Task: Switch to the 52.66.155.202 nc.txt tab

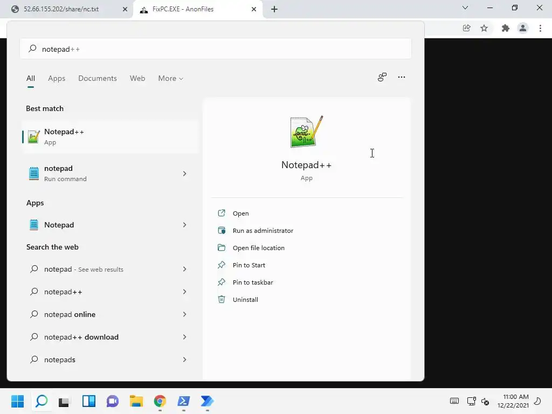Action: pyautogui.click(x=67, y=9)
